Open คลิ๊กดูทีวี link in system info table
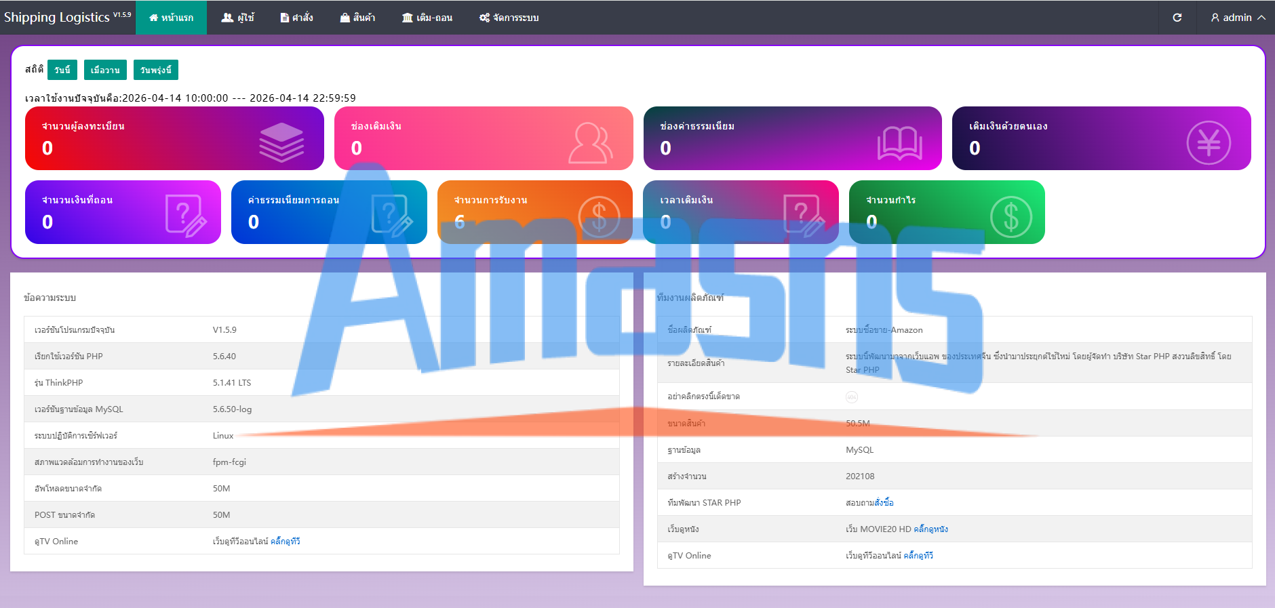The image size is (1275, 608). [285, 542]
